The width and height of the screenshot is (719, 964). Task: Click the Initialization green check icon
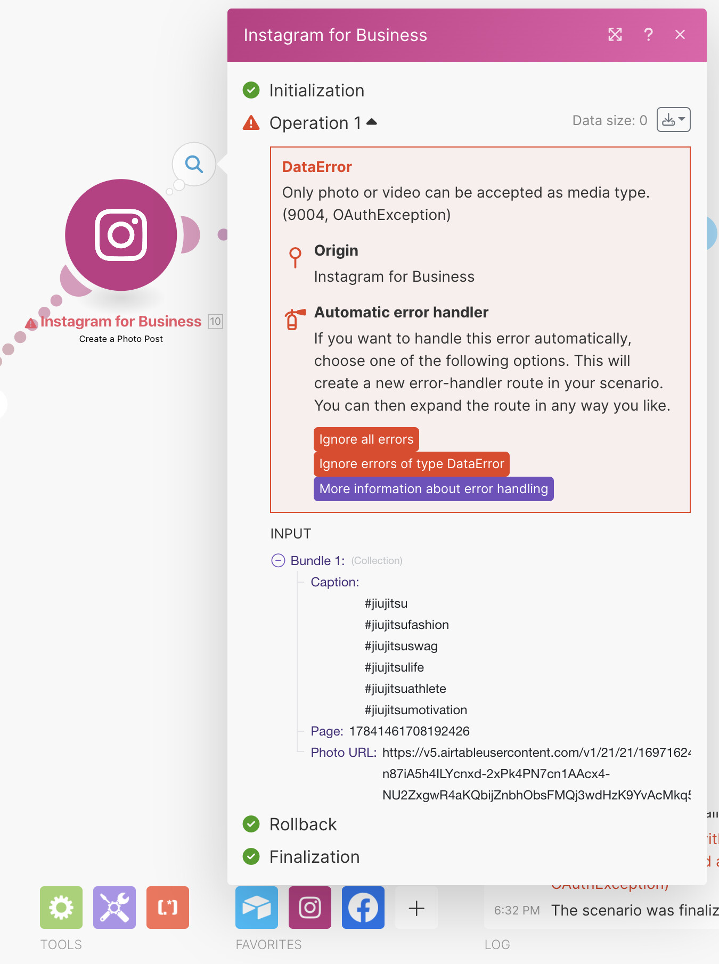point(251,91)
